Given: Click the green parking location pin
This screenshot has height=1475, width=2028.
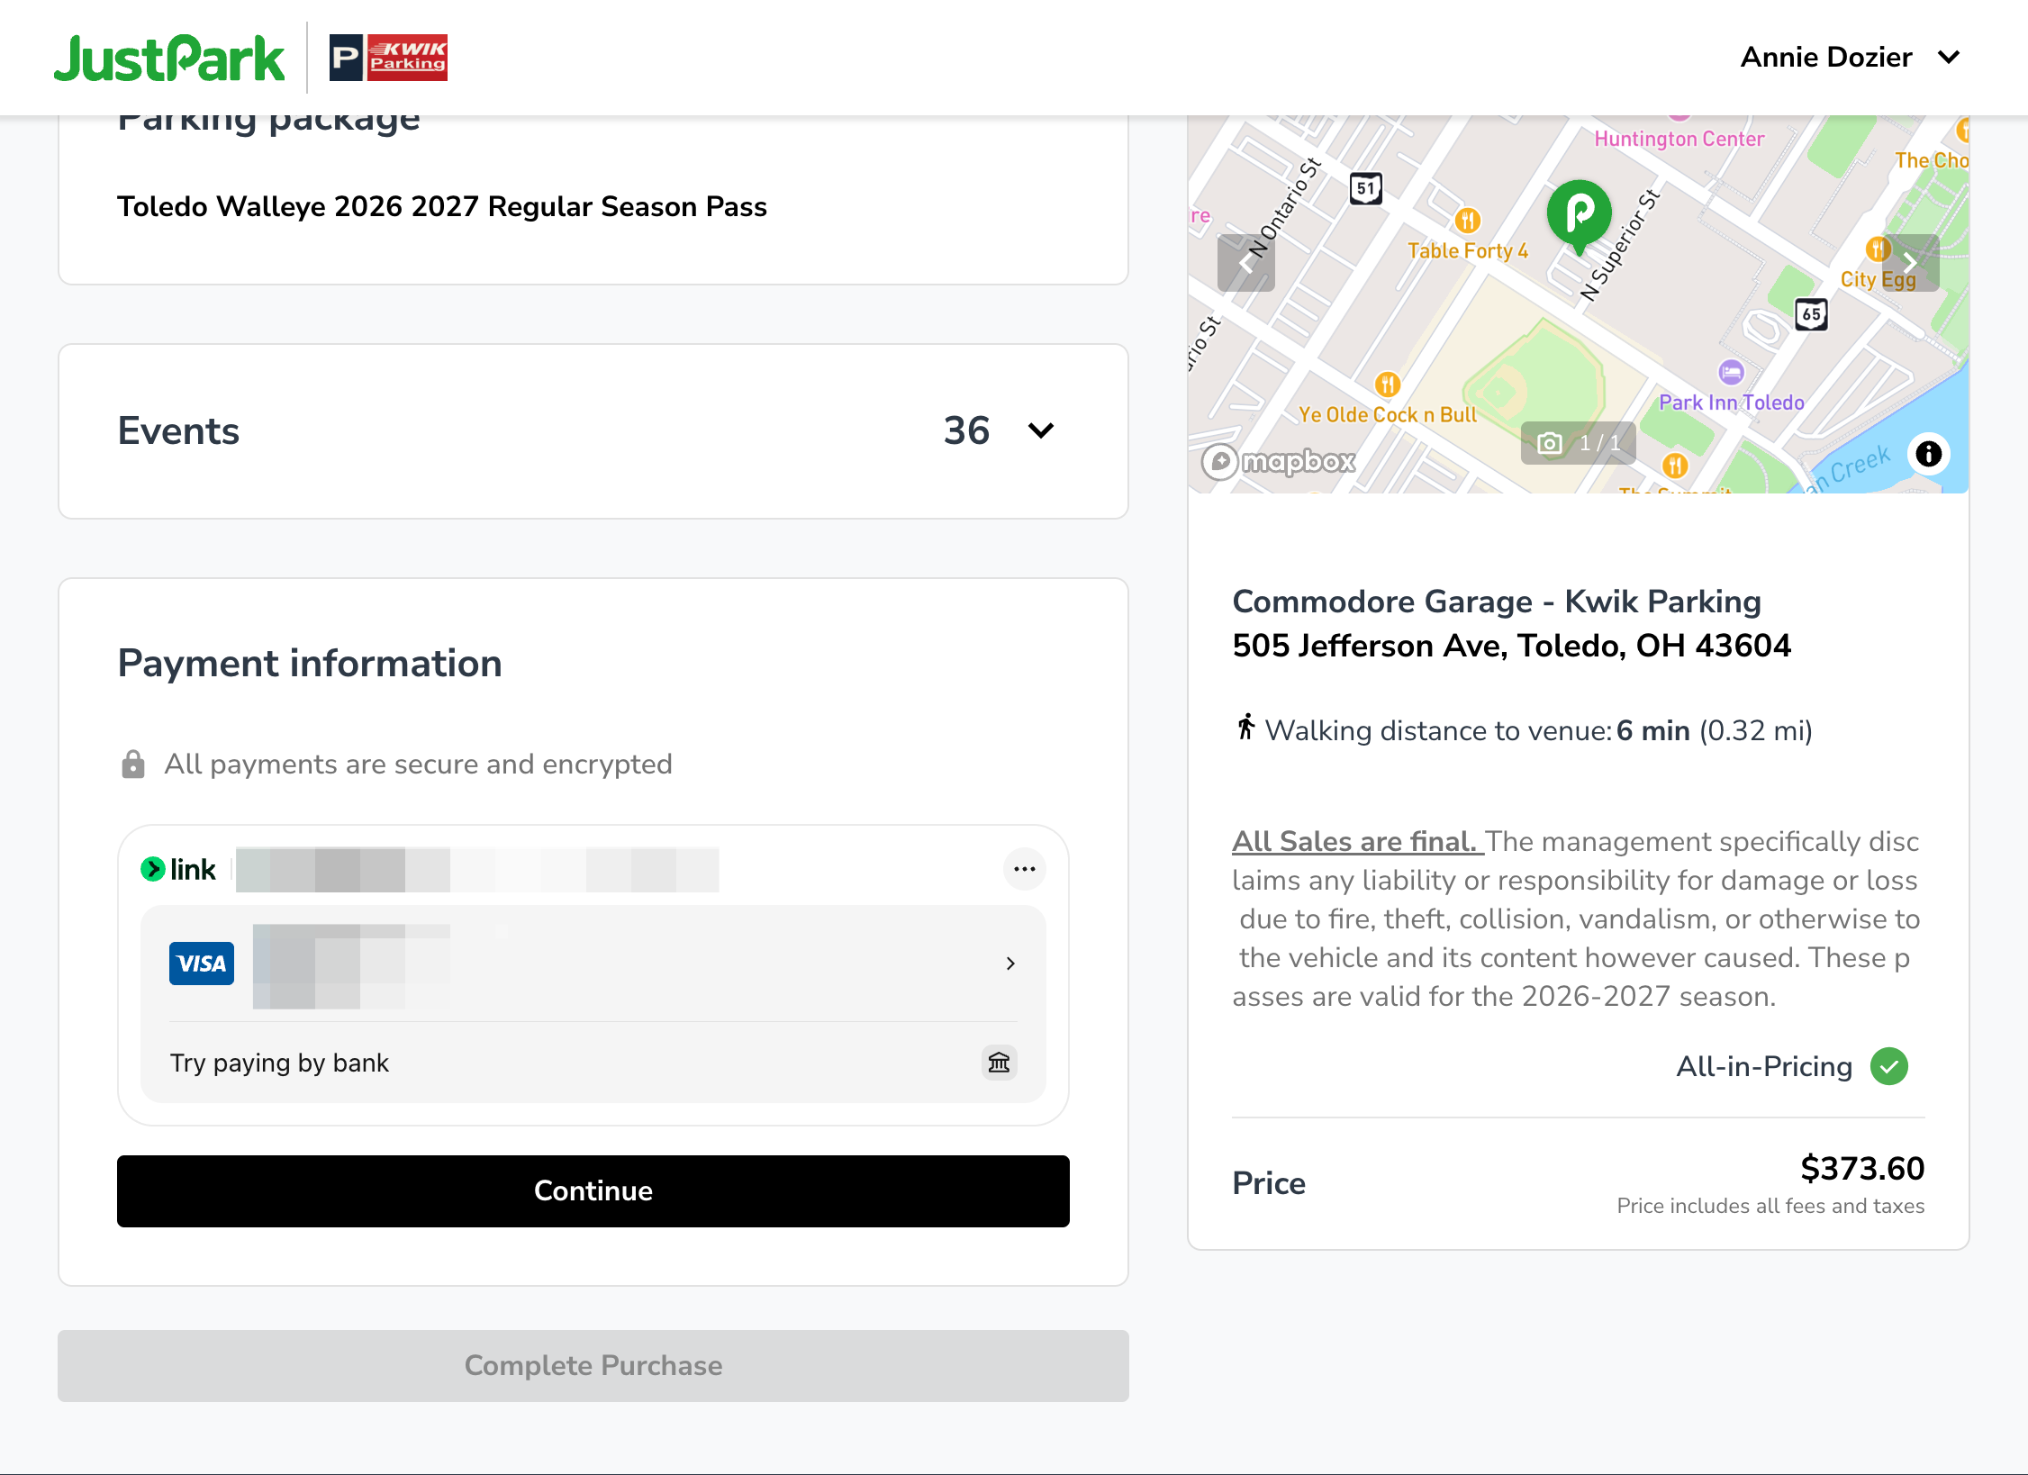Looking at the screenshot, I should tap(1580, 217).
